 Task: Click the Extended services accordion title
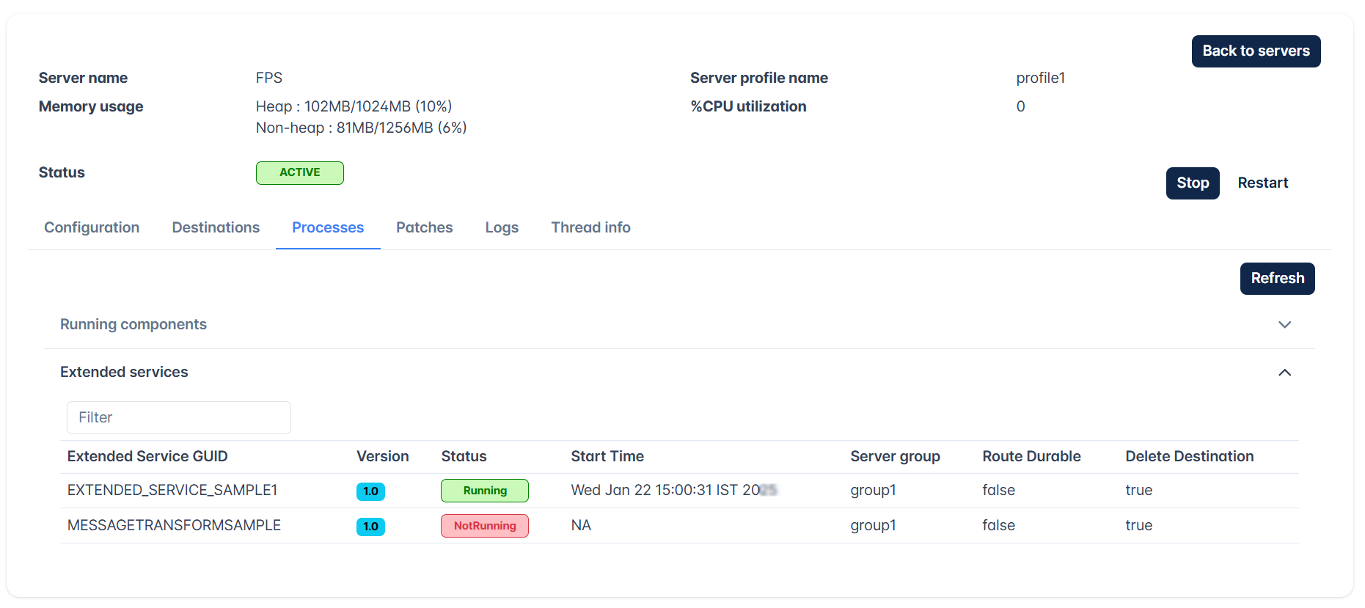[x=124, y=372]
